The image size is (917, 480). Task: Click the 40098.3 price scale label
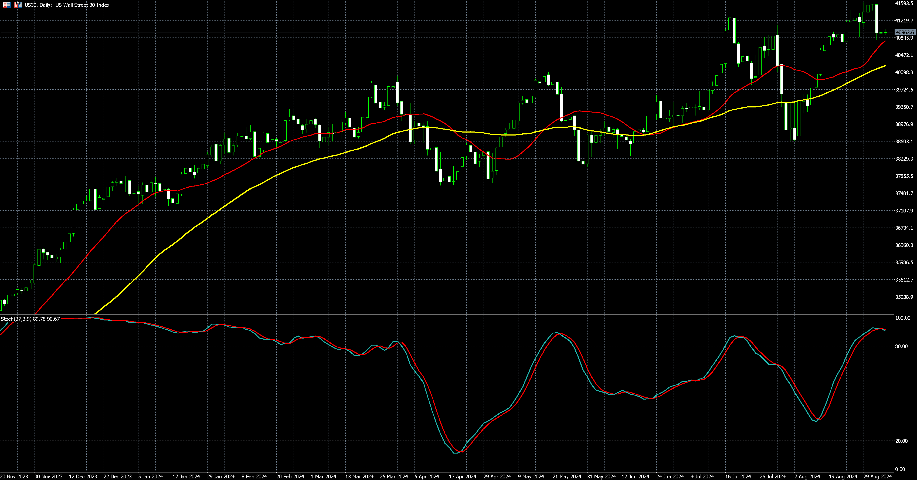pyautogui.click(x=904, y=73)
